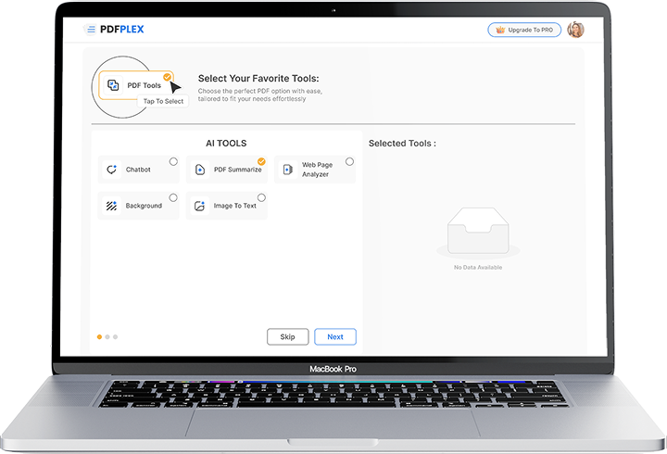This screenshot has height=454, width=667.
Task: Click the Chatbot tool icon
Action: tap(111, 170)
